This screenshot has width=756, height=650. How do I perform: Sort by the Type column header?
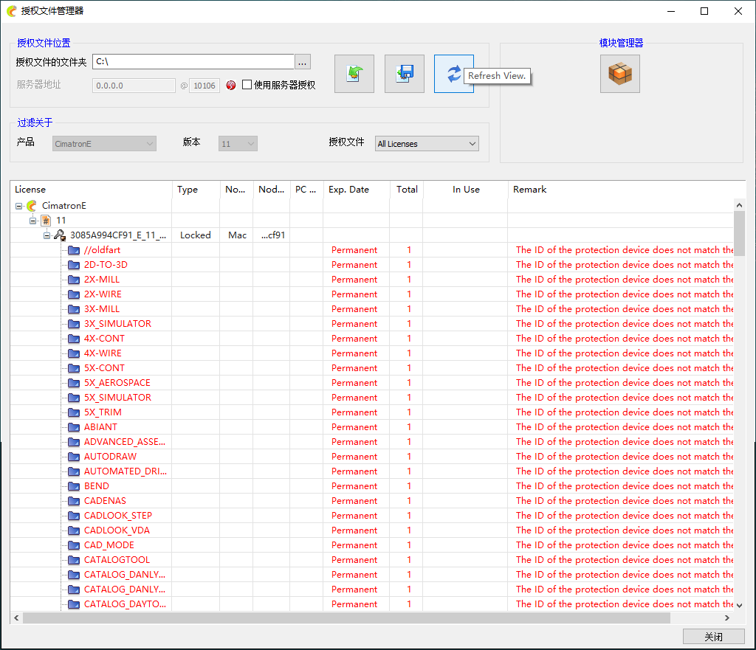[x=196, y=190]
